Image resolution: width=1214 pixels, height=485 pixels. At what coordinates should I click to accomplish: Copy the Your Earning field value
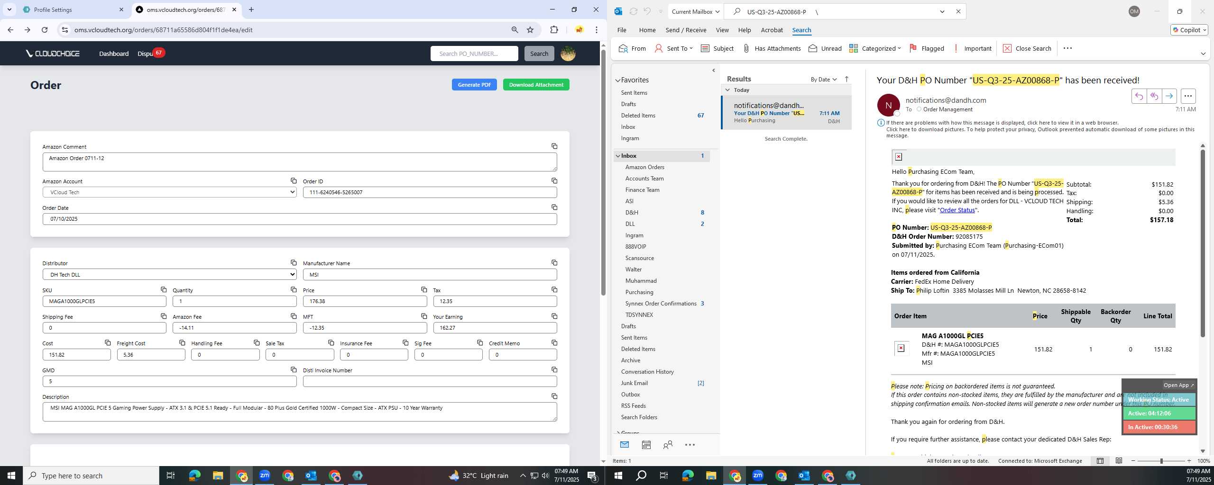[x=554, y=316]
